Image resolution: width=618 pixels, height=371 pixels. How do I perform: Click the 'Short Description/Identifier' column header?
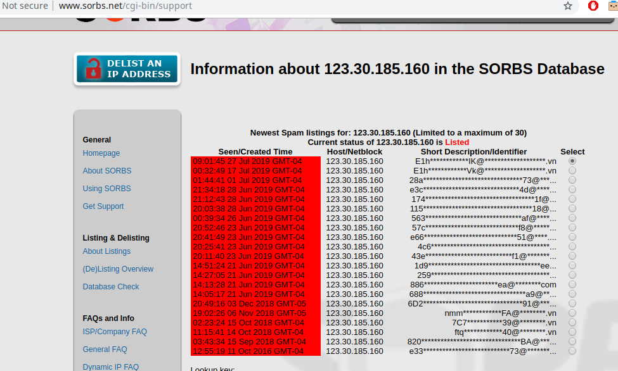[473, 152]
